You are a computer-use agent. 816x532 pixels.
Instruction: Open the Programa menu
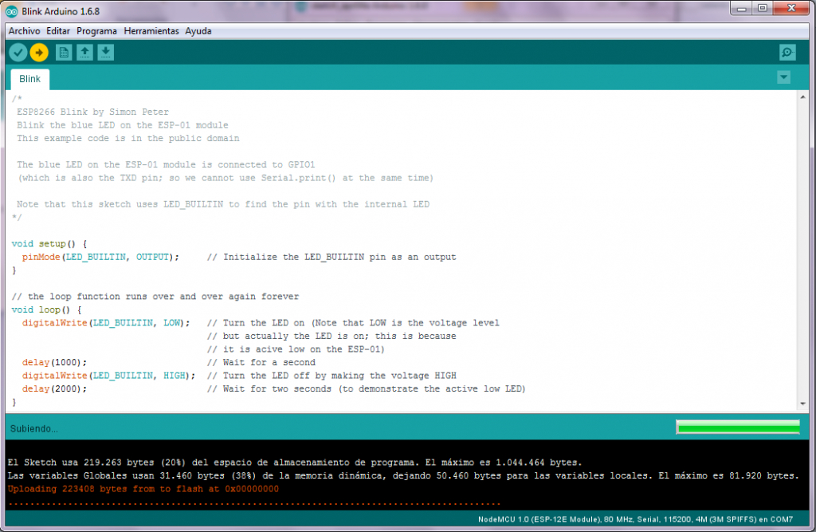pyautogui.click(x=96, y=31)
